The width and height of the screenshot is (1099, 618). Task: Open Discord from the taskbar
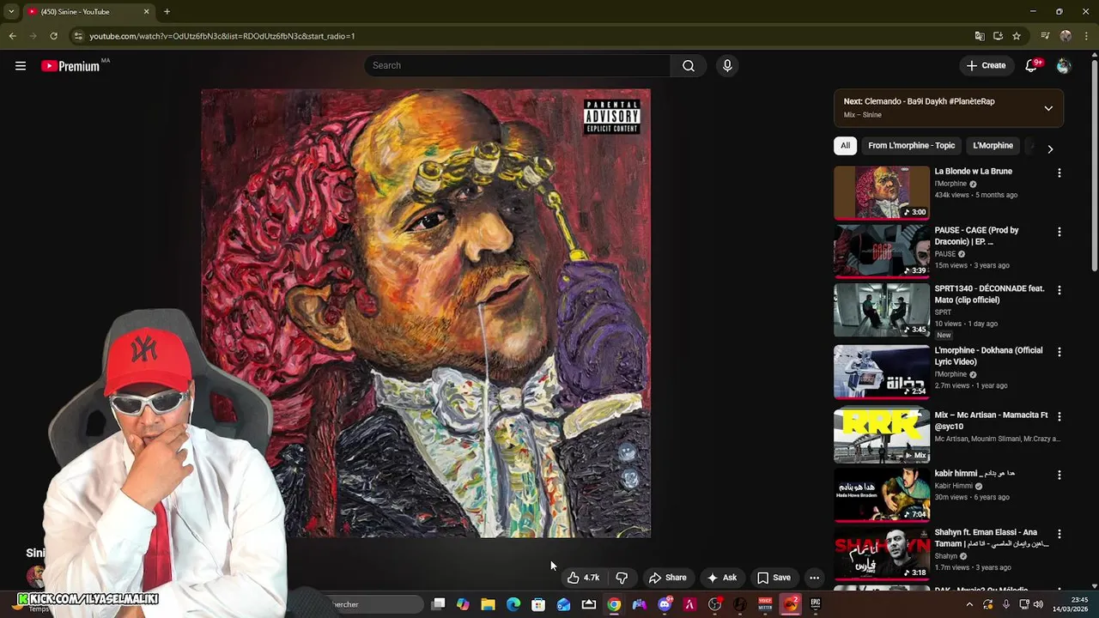(x=665, y=604)
